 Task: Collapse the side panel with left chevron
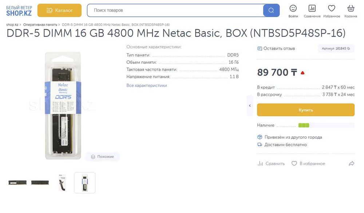point(250,106)
